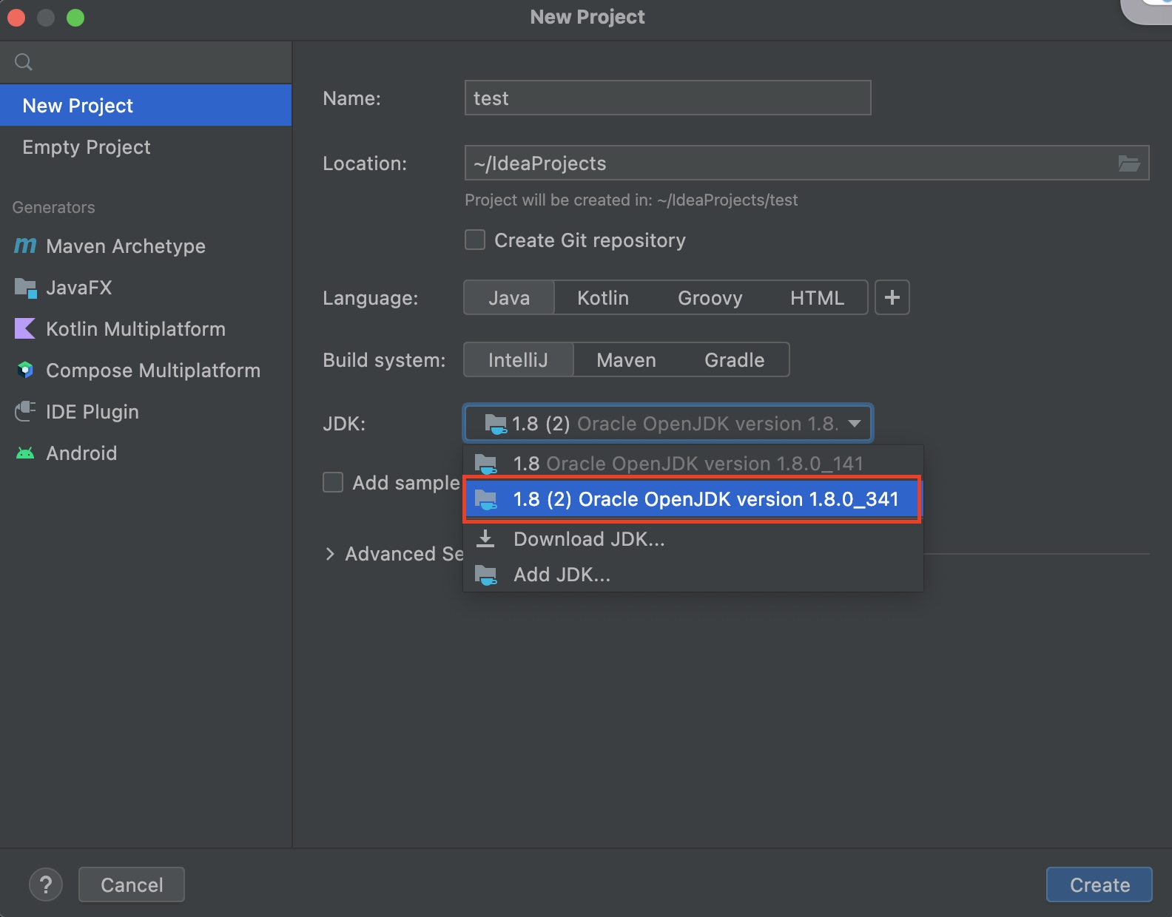Open help with the question mark button
The image size is (1172, 917).
(x=46, y=884)
